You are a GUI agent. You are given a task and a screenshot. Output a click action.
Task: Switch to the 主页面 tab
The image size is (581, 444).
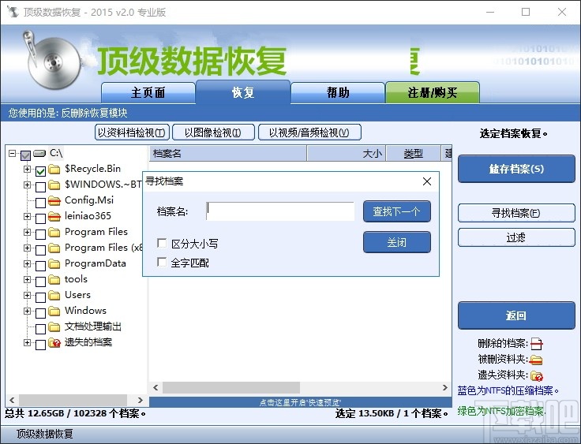148,92
